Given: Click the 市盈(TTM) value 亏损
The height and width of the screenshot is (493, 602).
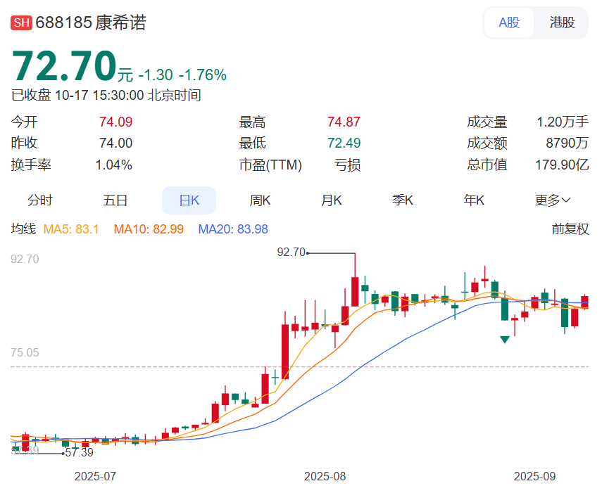Looking at the screenshot, I should tap(347, 165).
